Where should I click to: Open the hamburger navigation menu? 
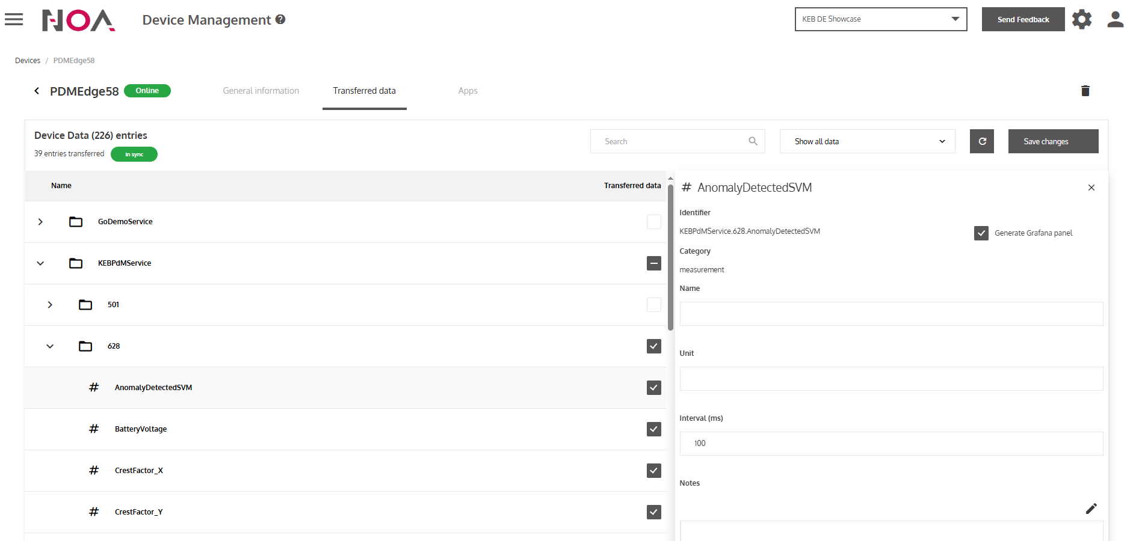pyautogui.click(x=14, y=19)
